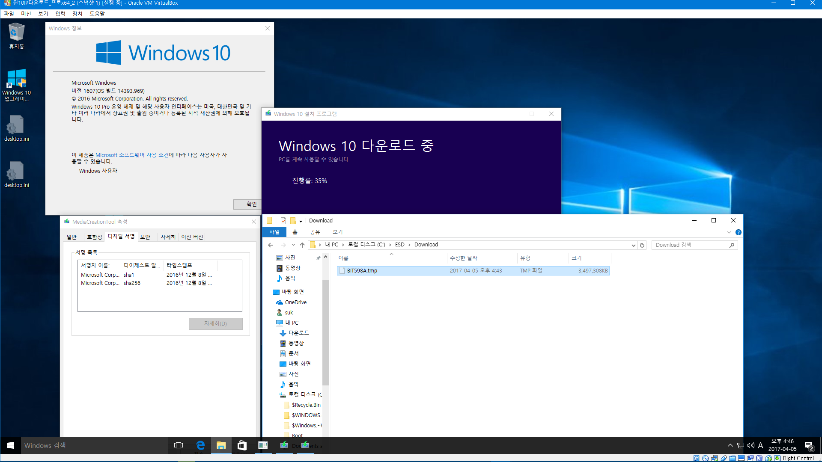The height and width of the screenshot is (462, 822).
Task: Select 다운로드 under 내 PC in navigation pane
Action: click(x=294, y=333)
